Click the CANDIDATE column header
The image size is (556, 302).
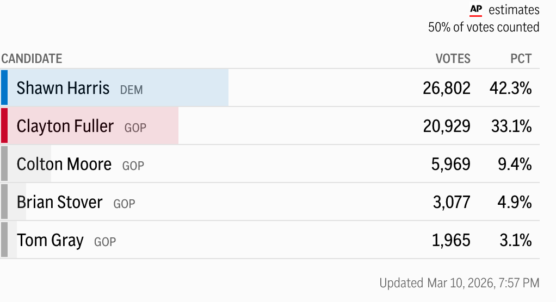click(x=32, y=59)
